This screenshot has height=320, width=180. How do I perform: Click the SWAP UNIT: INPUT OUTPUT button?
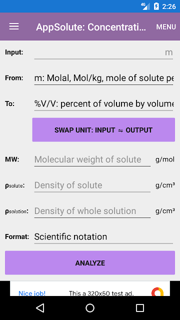coord(103,130)
